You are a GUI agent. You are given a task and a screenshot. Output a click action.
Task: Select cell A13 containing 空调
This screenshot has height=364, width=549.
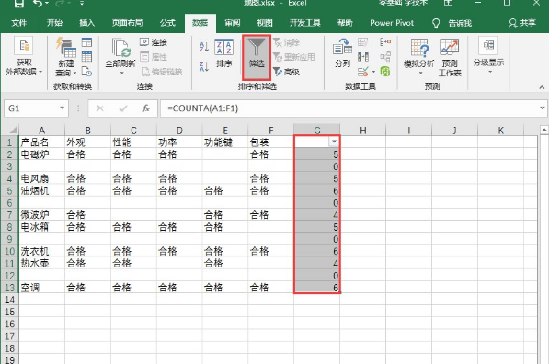tap(41, 288)
